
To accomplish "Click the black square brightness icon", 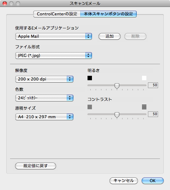I will (x=90, y=78).
